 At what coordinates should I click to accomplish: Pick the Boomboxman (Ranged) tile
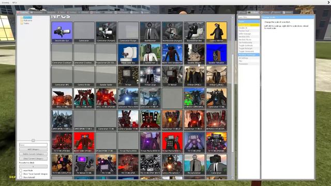click(172, 32)
